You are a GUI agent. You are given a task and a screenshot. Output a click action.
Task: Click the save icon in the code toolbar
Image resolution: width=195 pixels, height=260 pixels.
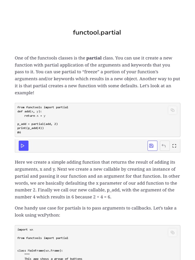(x=152, y=146)
